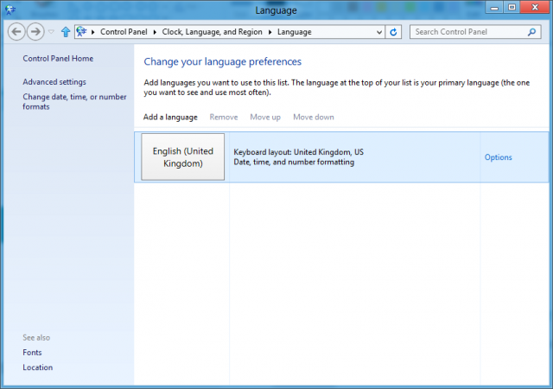Viewport: 553px width, 389px height.
Task: Open the Fonts link under See also
Action: pyautogui.click(x=32, y=353)
